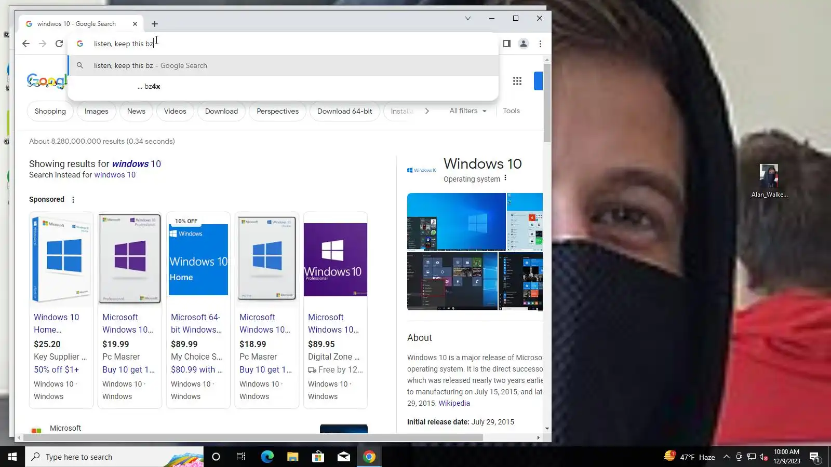831x467 pixels.
Task: Open the Wikipedia link in About
Action: click(x=454, y=403)
